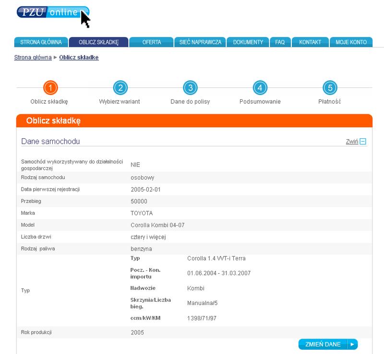Click the Strona główna breadcrumb link
This screenshot has width=384, height=354.
click(x=33, y=58)
